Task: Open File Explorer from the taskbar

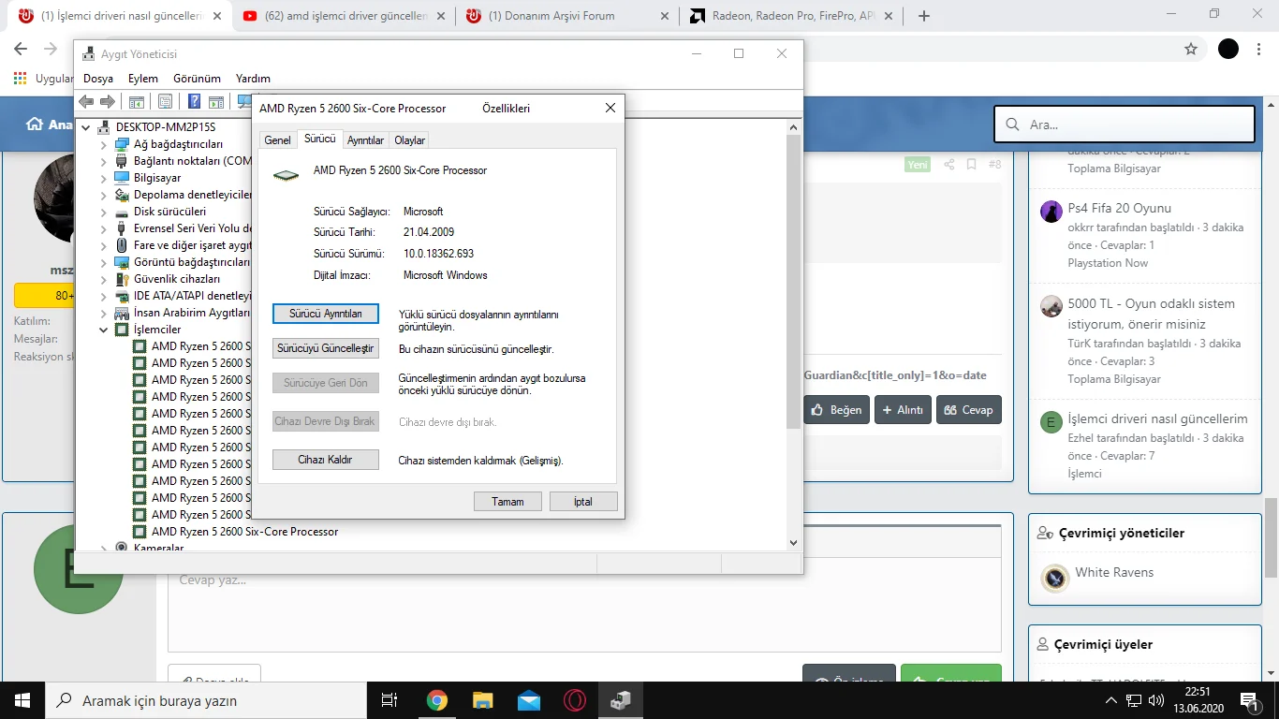Action: 483,700
